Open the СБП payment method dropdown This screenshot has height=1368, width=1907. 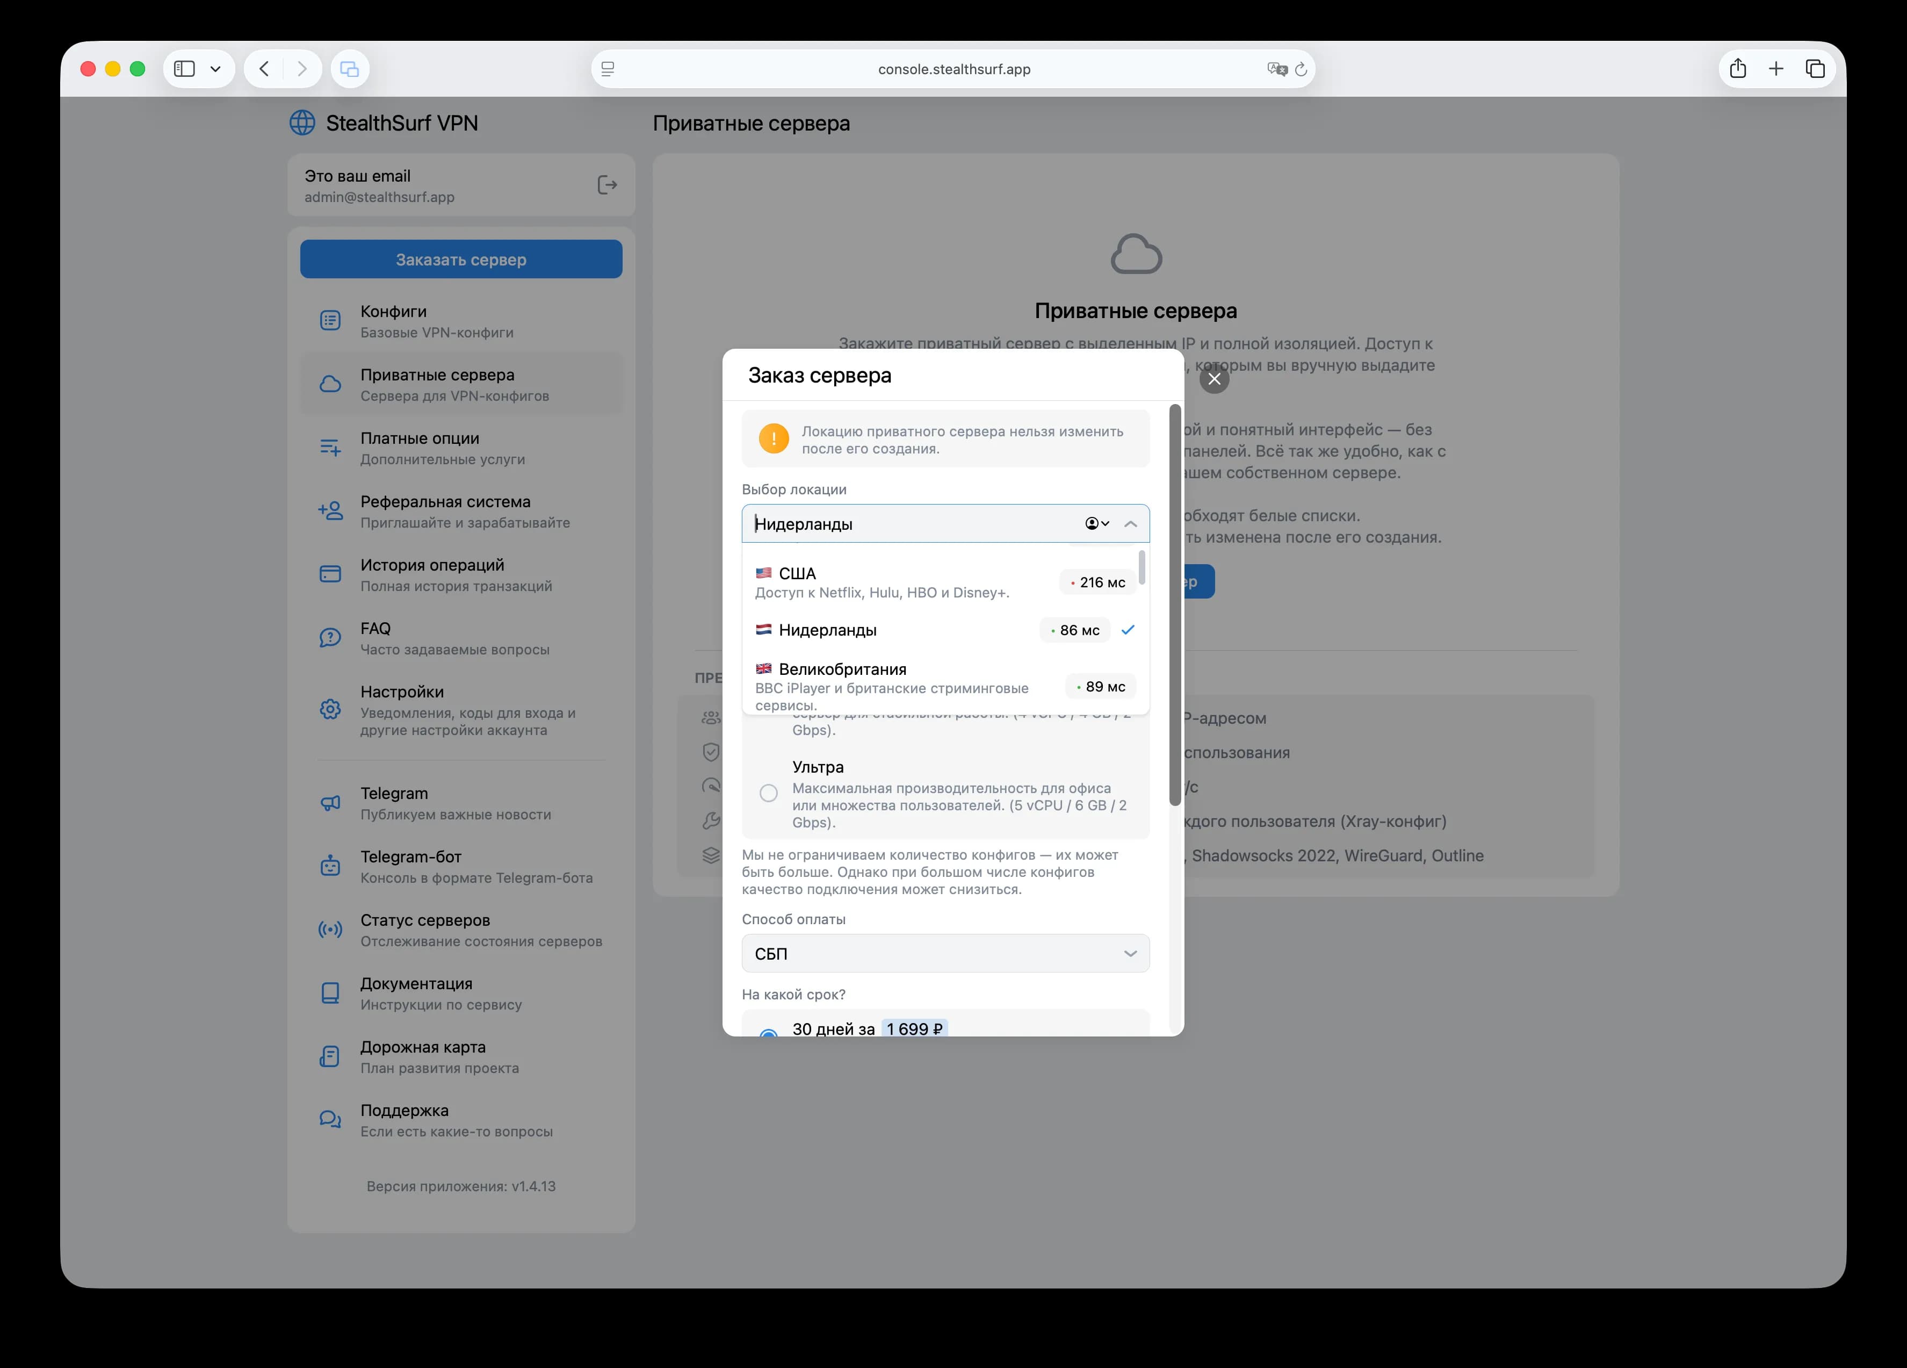945,953
